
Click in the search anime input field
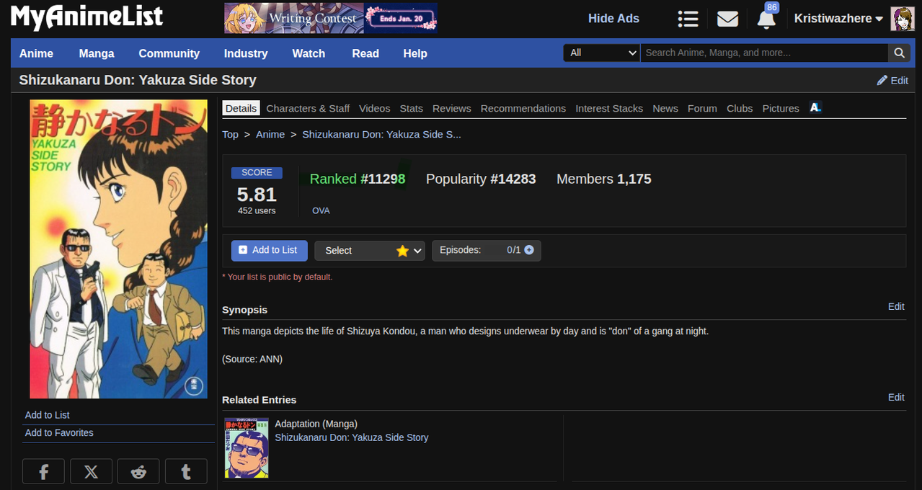coord(764,53)
